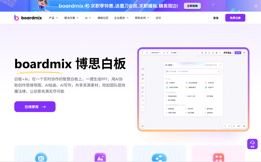Click 生成代码 in the AI assistant panel
The height and width of the screenshot is (162, 261).
209,83
